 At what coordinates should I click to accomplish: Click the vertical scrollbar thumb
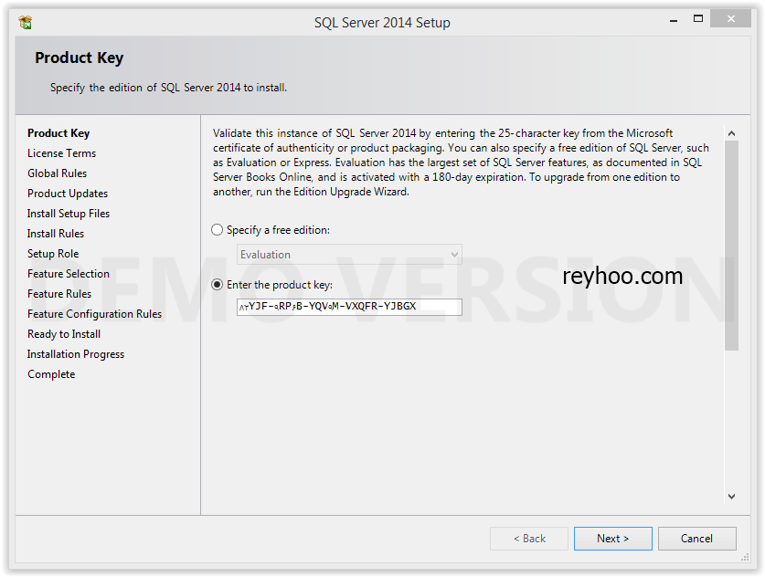[x=731, y=246]
